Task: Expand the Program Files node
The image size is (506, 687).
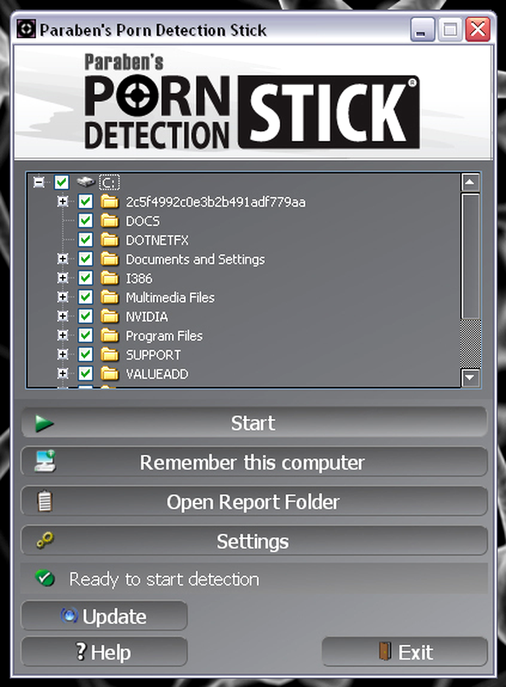Action: (63, 335)
